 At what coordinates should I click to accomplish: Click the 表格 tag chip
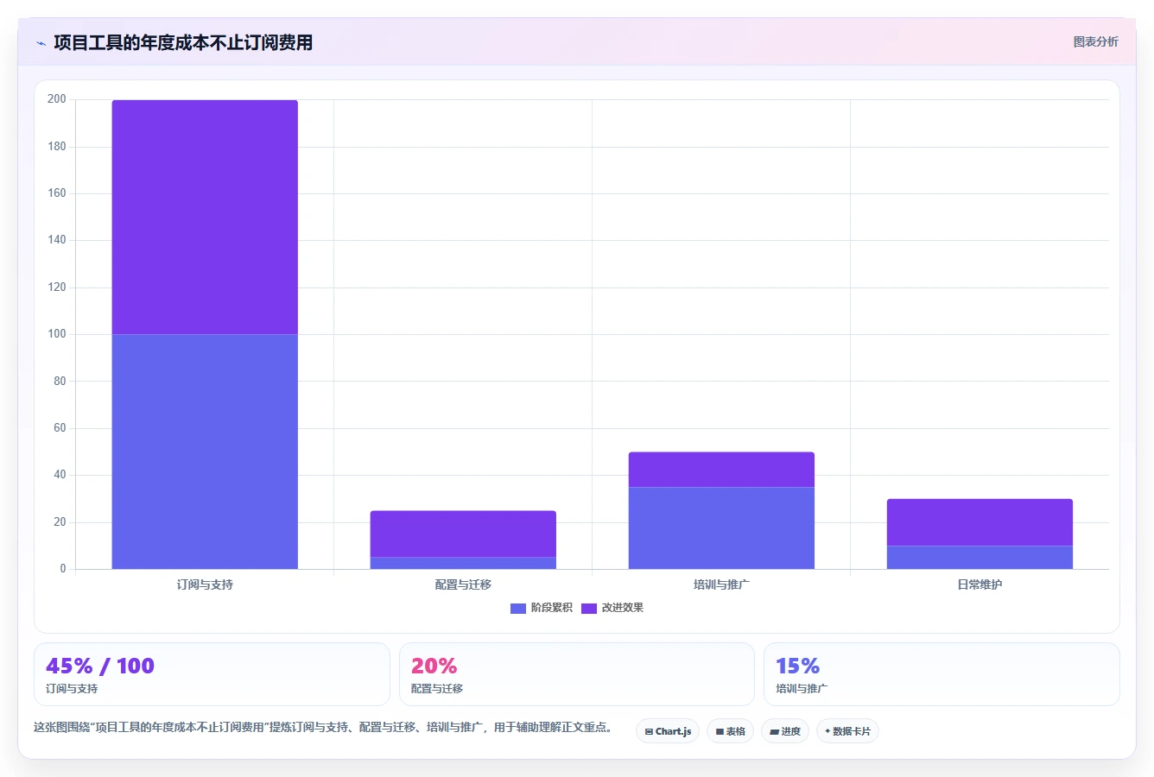tap(730, 731)
